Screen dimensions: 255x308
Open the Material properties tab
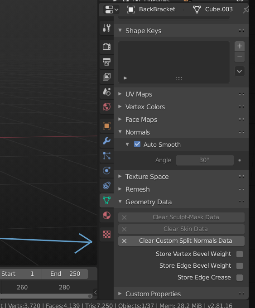(x=106, y=216)
